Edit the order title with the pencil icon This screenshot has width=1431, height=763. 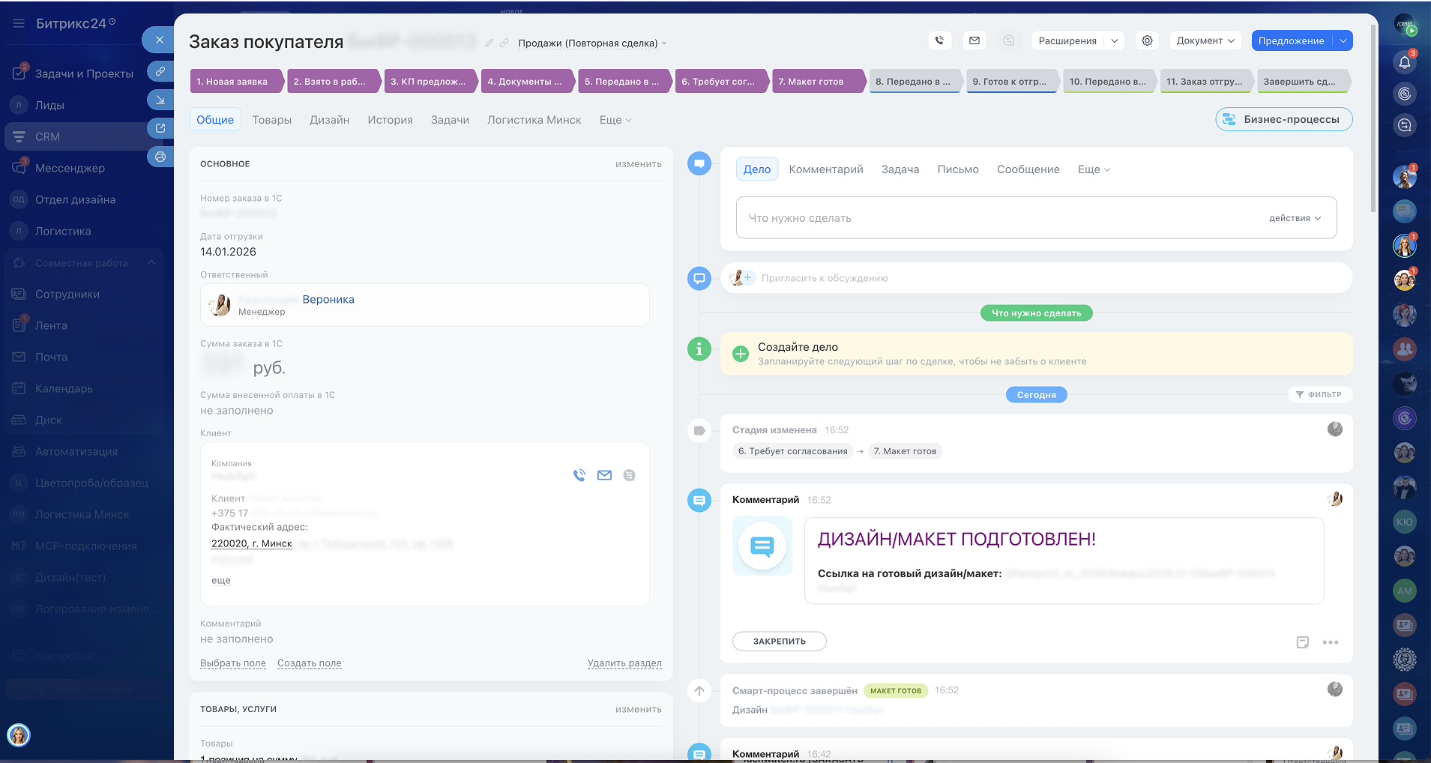click(x=489, y=43)
